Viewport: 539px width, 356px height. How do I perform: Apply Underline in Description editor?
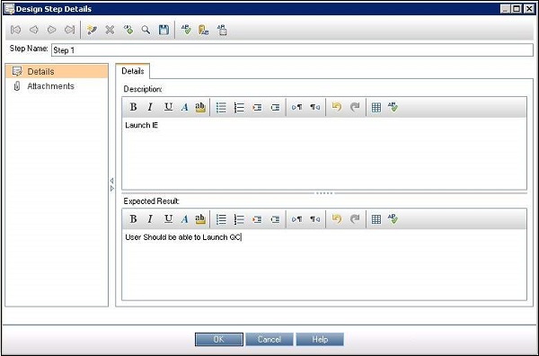tap(168, 107)
